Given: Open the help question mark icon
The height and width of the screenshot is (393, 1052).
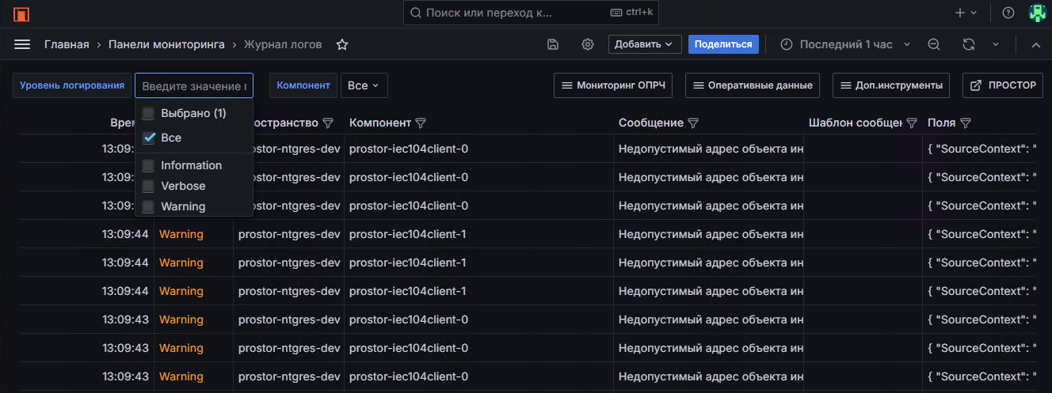Looking at the screenshot, I should tap(1008, 13).
